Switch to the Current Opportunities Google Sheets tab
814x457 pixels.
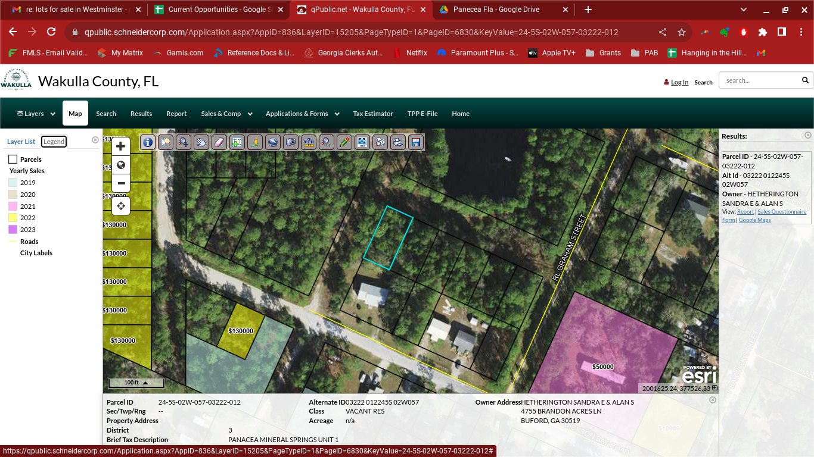220,10
